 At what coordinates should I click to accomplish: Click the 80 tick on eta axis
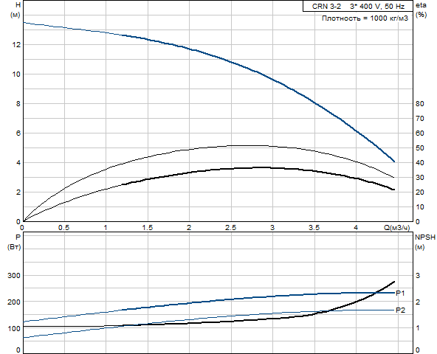pos(420,103)
